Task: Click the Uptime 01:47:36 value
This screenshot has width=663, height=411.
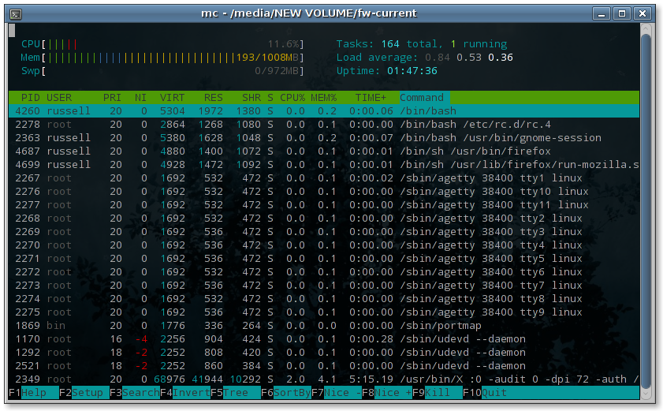Action: coord(412,71)
